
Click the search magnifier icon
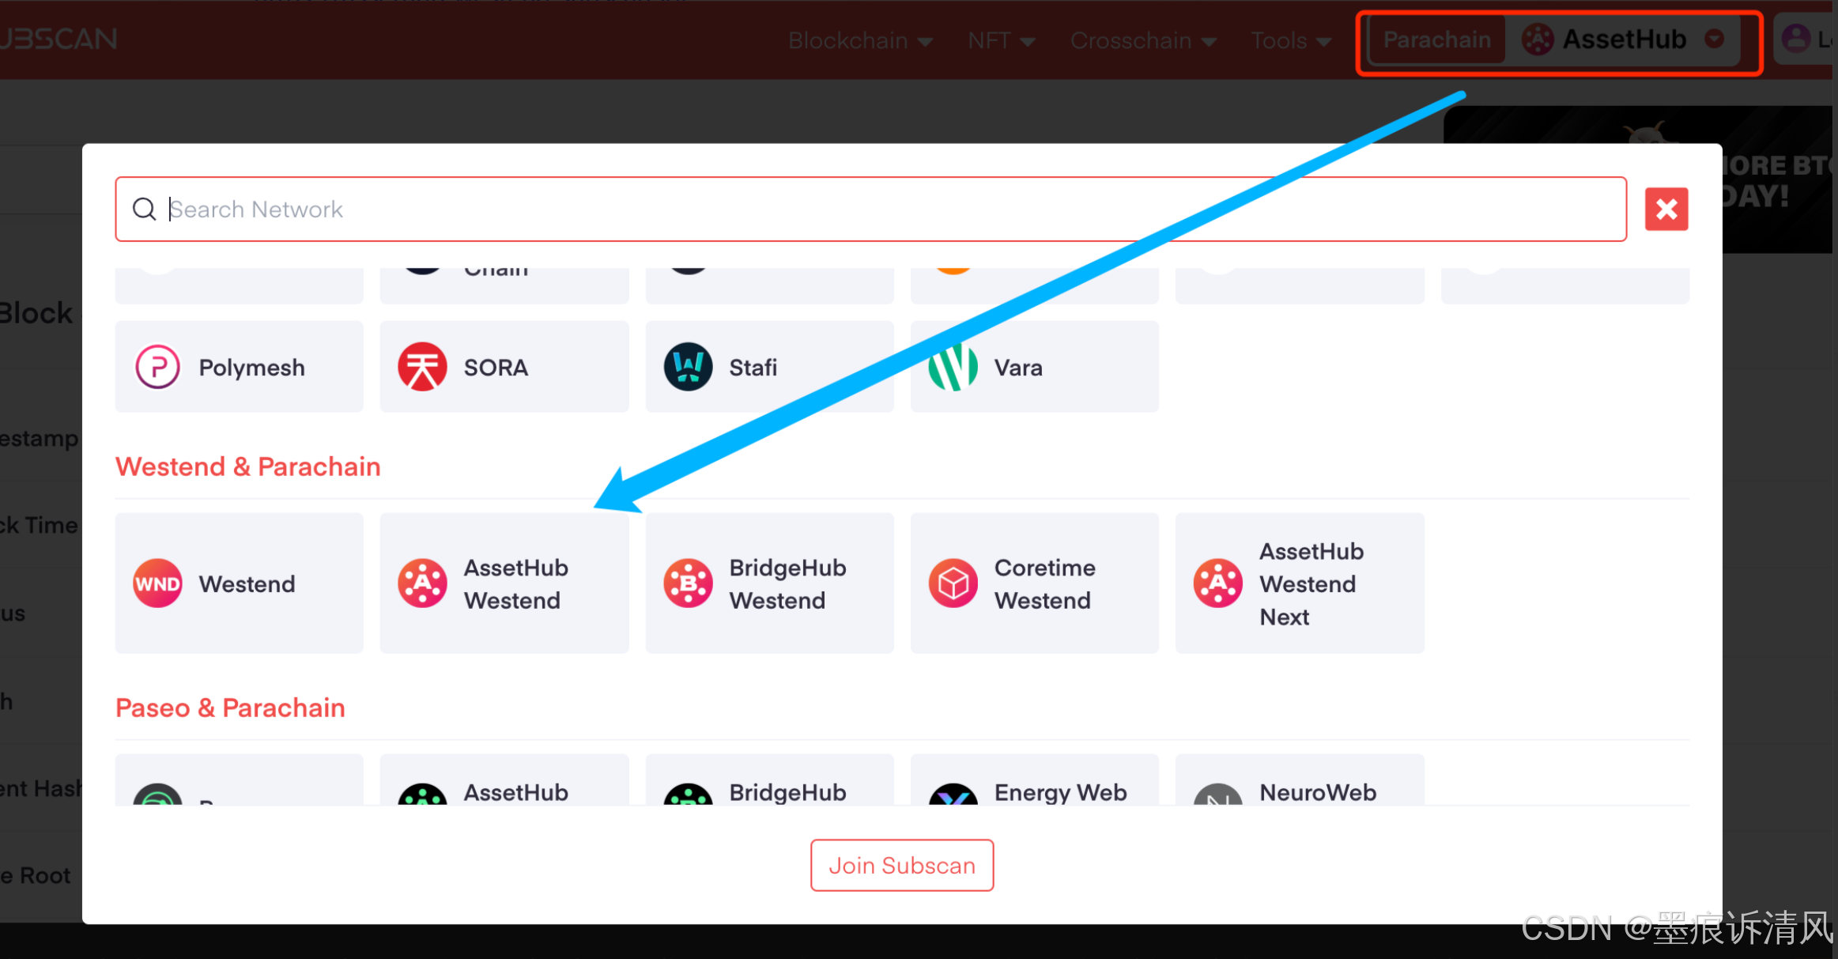(x=144, y=209)
